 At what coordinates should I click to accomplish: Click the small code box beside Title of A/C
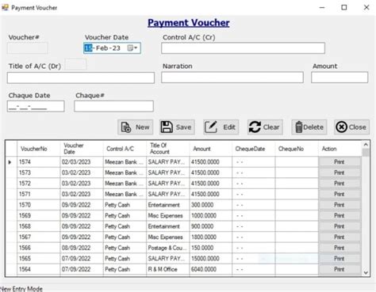pyautogui.click(x=75, y=64)
